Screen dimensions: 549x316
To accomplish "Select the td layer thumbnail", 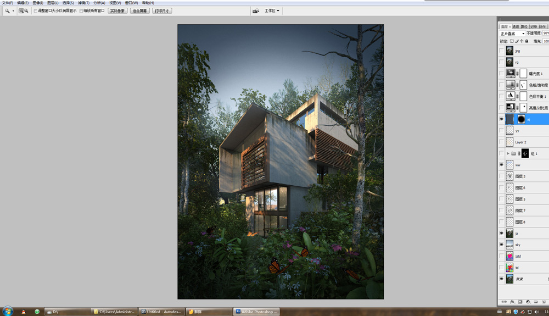I will pos(510,268).
